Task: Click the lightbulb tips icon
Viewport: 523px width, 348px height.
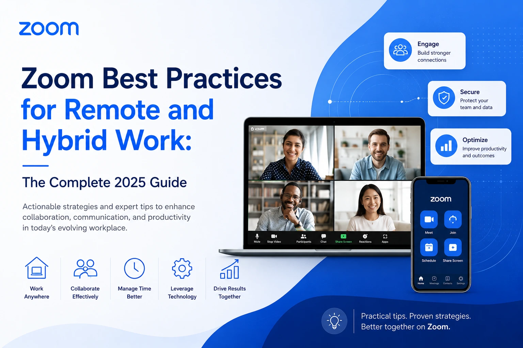Action: (x=334, y=321)
